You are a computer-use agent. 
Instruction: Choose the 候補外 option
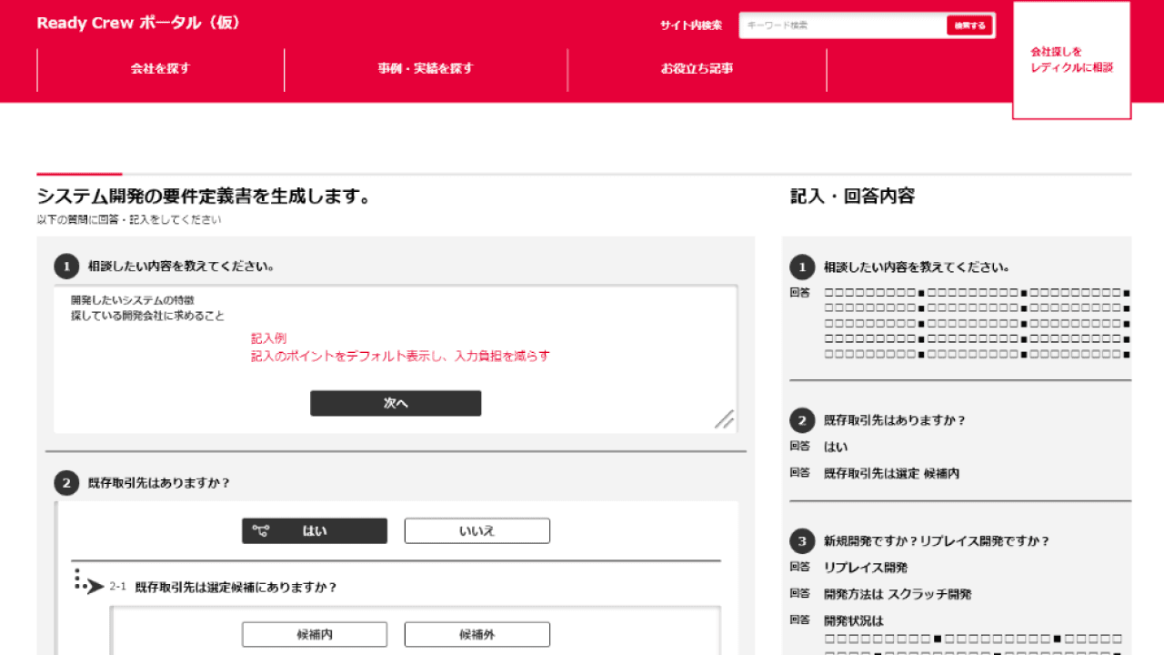[477, 634]
